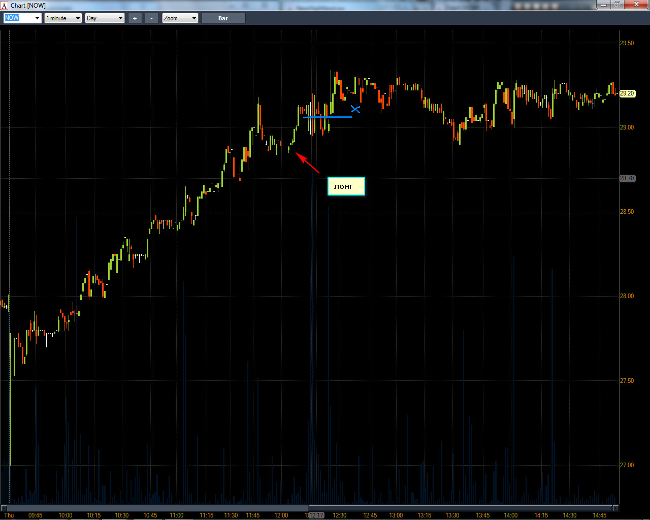Screen dimensions: 650x520
Task: Click the chart application icon in title bar
Action: pos(4,6)
